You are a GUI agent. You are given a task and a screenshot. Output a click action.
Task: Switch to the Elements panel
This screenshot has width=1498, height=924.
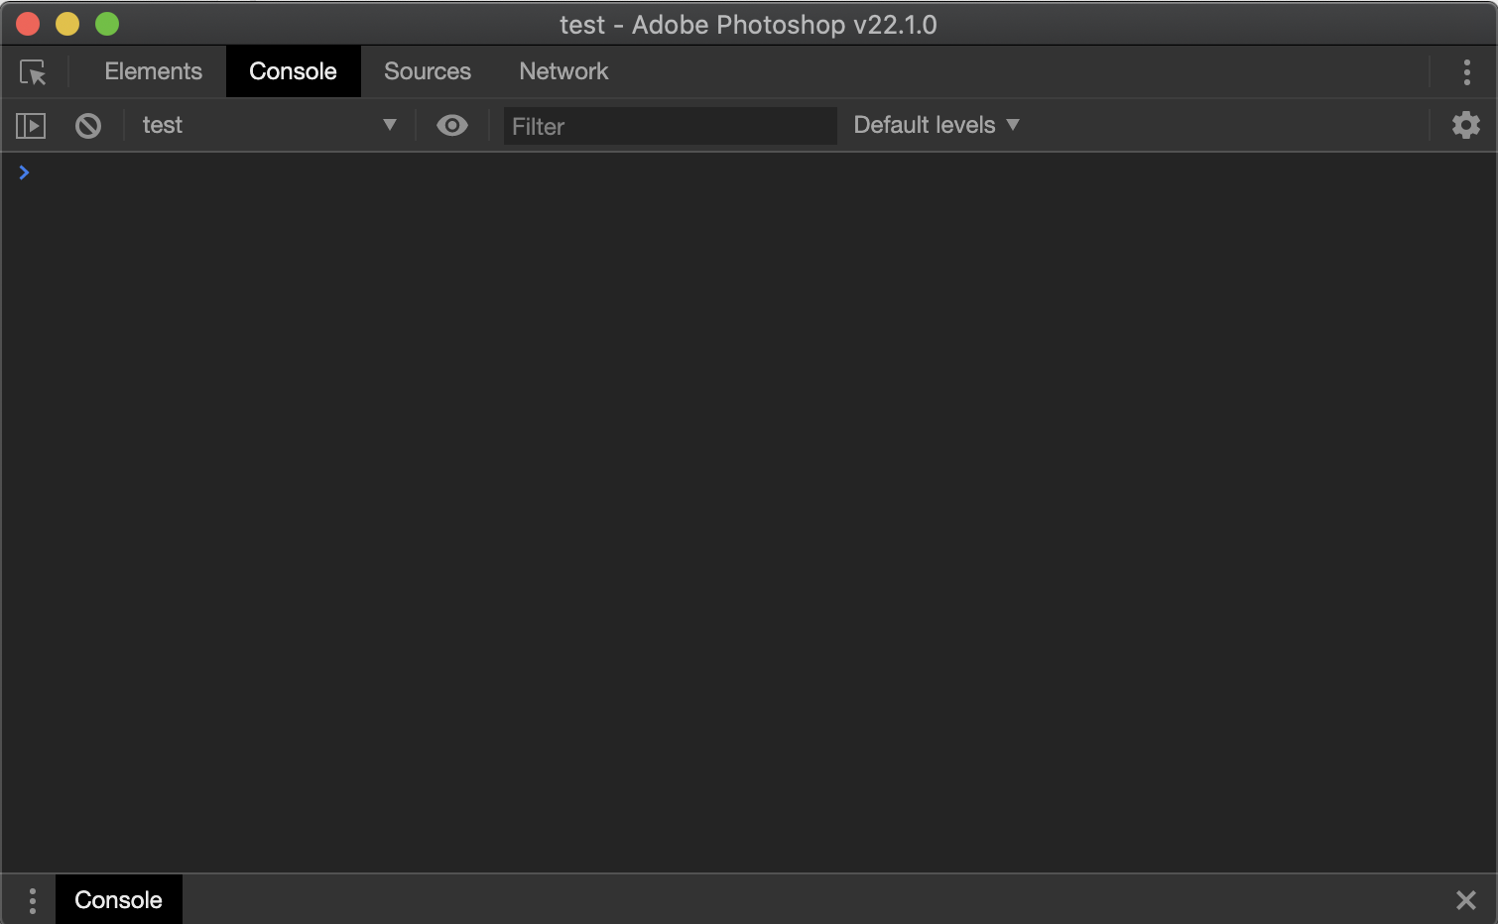click(x=153, y=71)
